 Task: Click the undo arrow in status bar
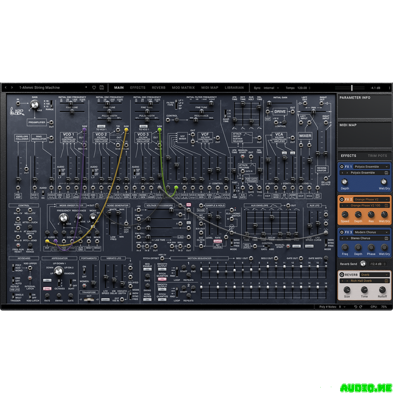tap(355, 307)
